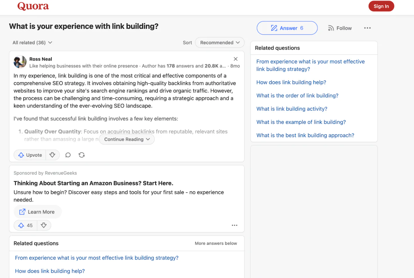
Task: Open more options on the sponsored post
Action: click(235, 225)
